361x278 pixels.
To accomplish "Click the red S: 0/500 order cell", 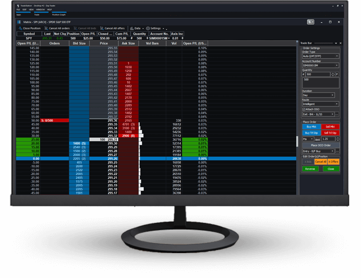I will click(x=55, y=121).
